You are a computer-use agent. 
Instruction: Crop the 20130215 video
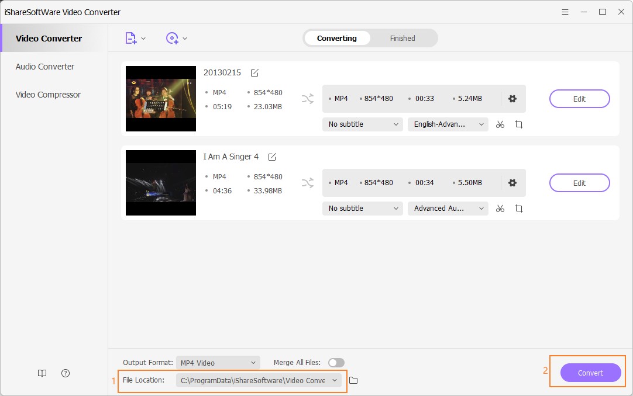point(519,124)
